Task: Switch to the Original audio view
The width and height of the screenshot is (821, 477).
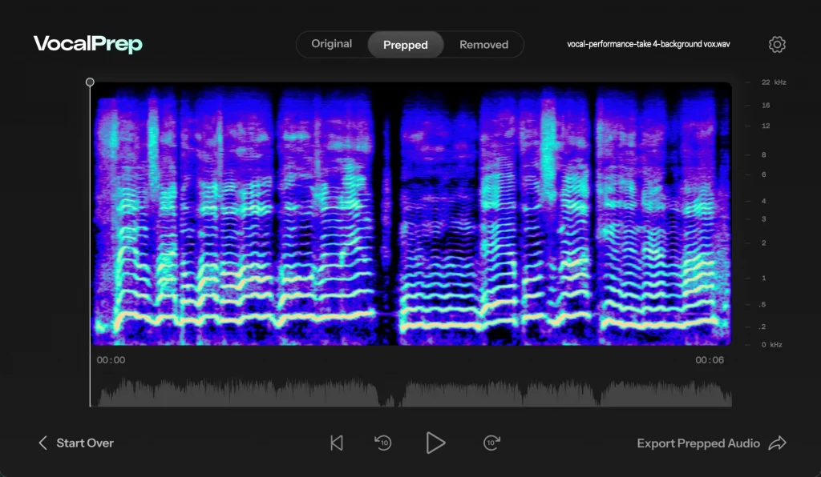Action: (x=331, y=44)
